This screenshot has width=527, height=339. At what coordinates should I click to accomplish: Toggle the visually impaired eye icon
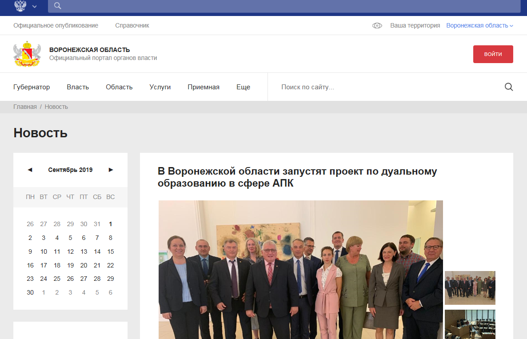click(x=377, y=26)
